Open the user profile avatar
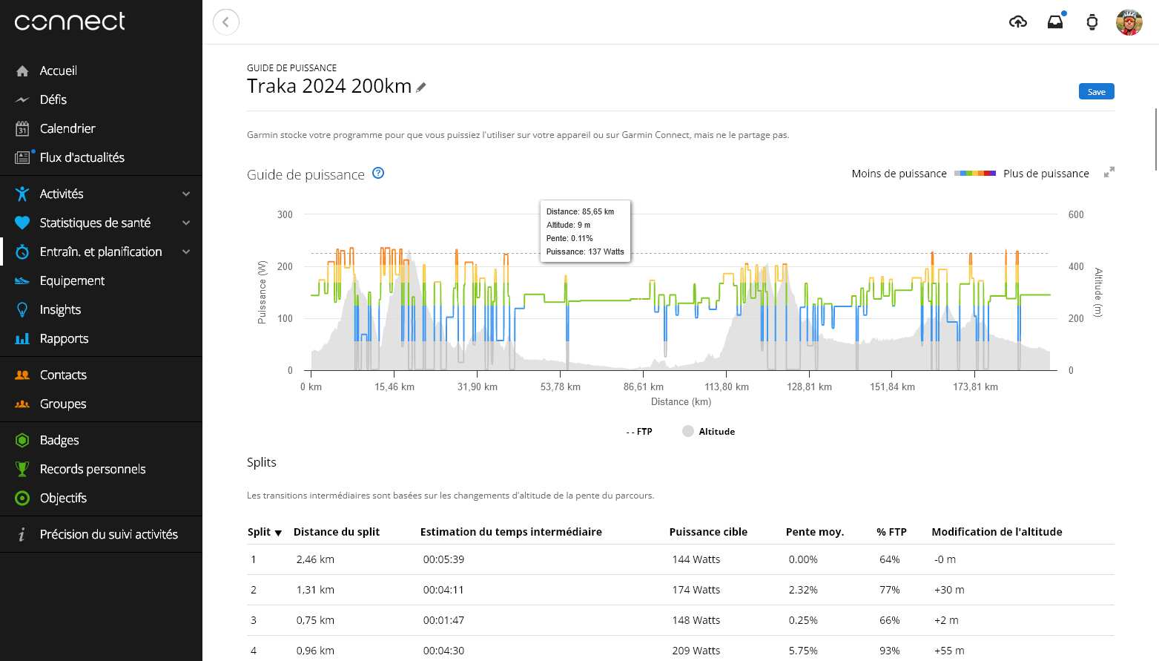Screen dimensions: 1159x661 (x=1129, y=22)
